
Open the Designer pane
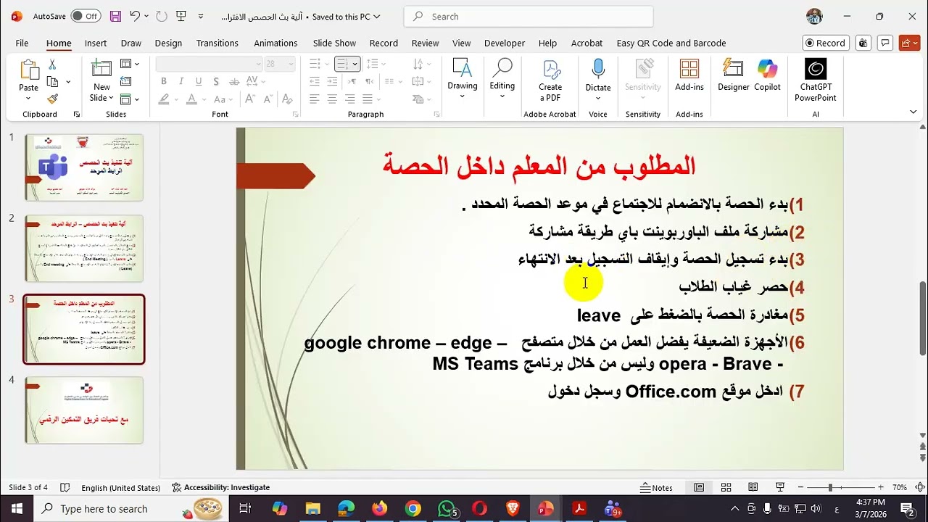[x=734, y=75]
